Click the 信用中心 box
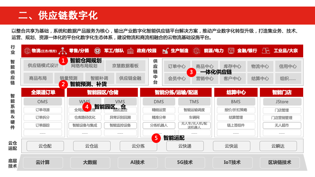 point(288,67)
